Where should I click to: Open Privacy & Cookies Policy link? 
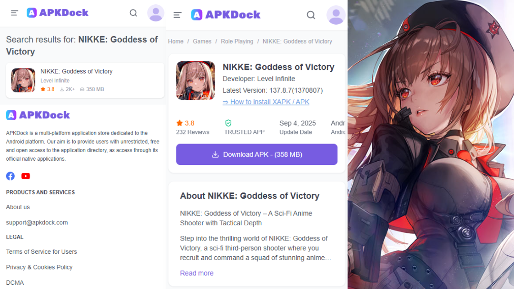[40, 267]
